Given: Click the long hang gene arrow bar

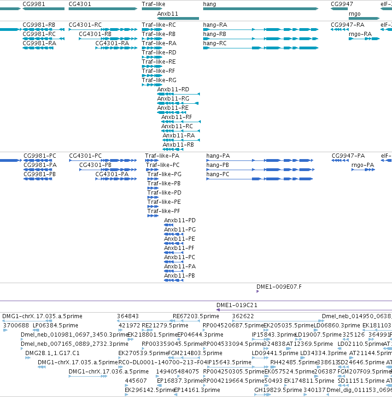Looking at the screenshot, I should pos(261,9).
